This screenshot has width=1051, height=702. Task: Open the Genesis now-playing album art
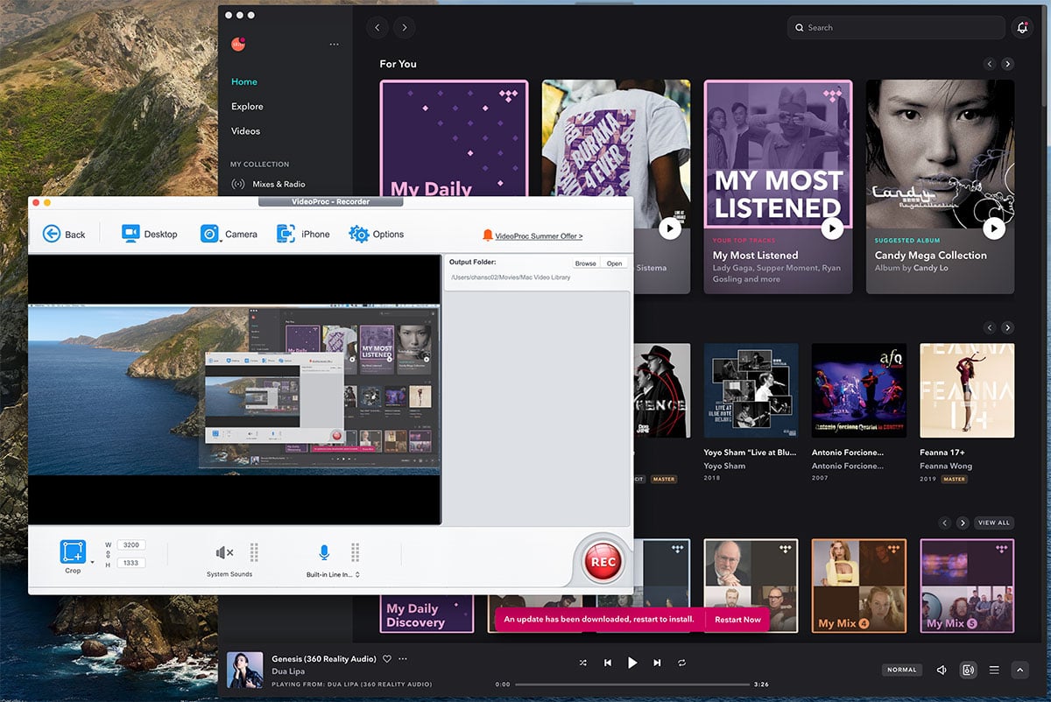pos(244,670)
